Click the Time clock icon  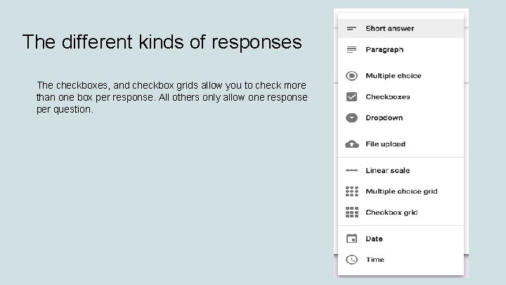[351, 260]
